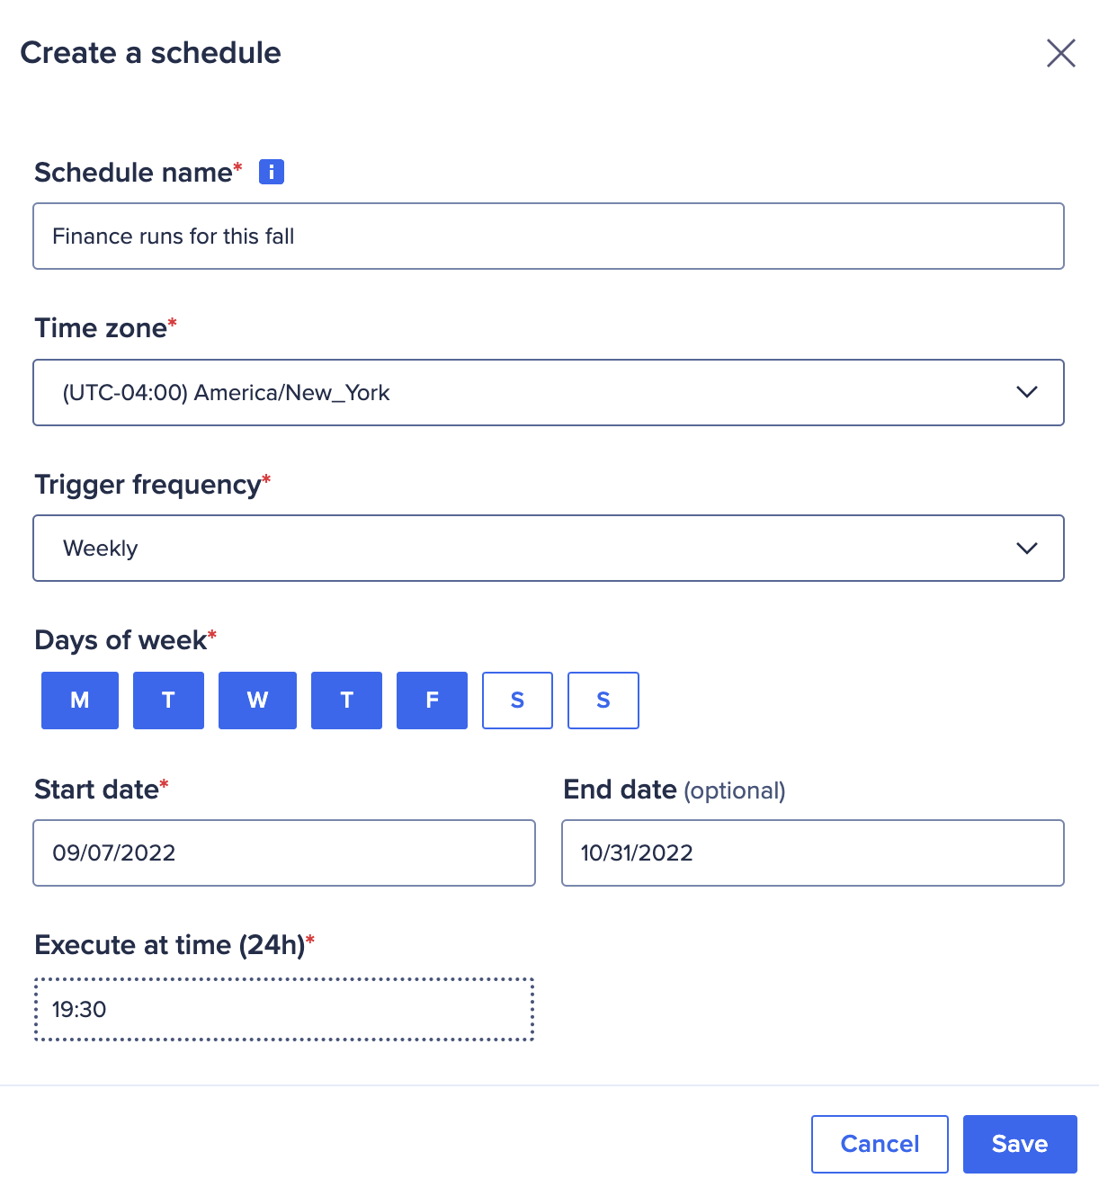The height and width of the screenshot is (1196, 1099).
Task: Open the Time zone dropdown
Action: click(549, 392)
